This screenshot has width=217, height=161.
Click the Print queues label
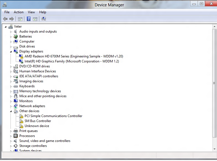click(29, 131)
